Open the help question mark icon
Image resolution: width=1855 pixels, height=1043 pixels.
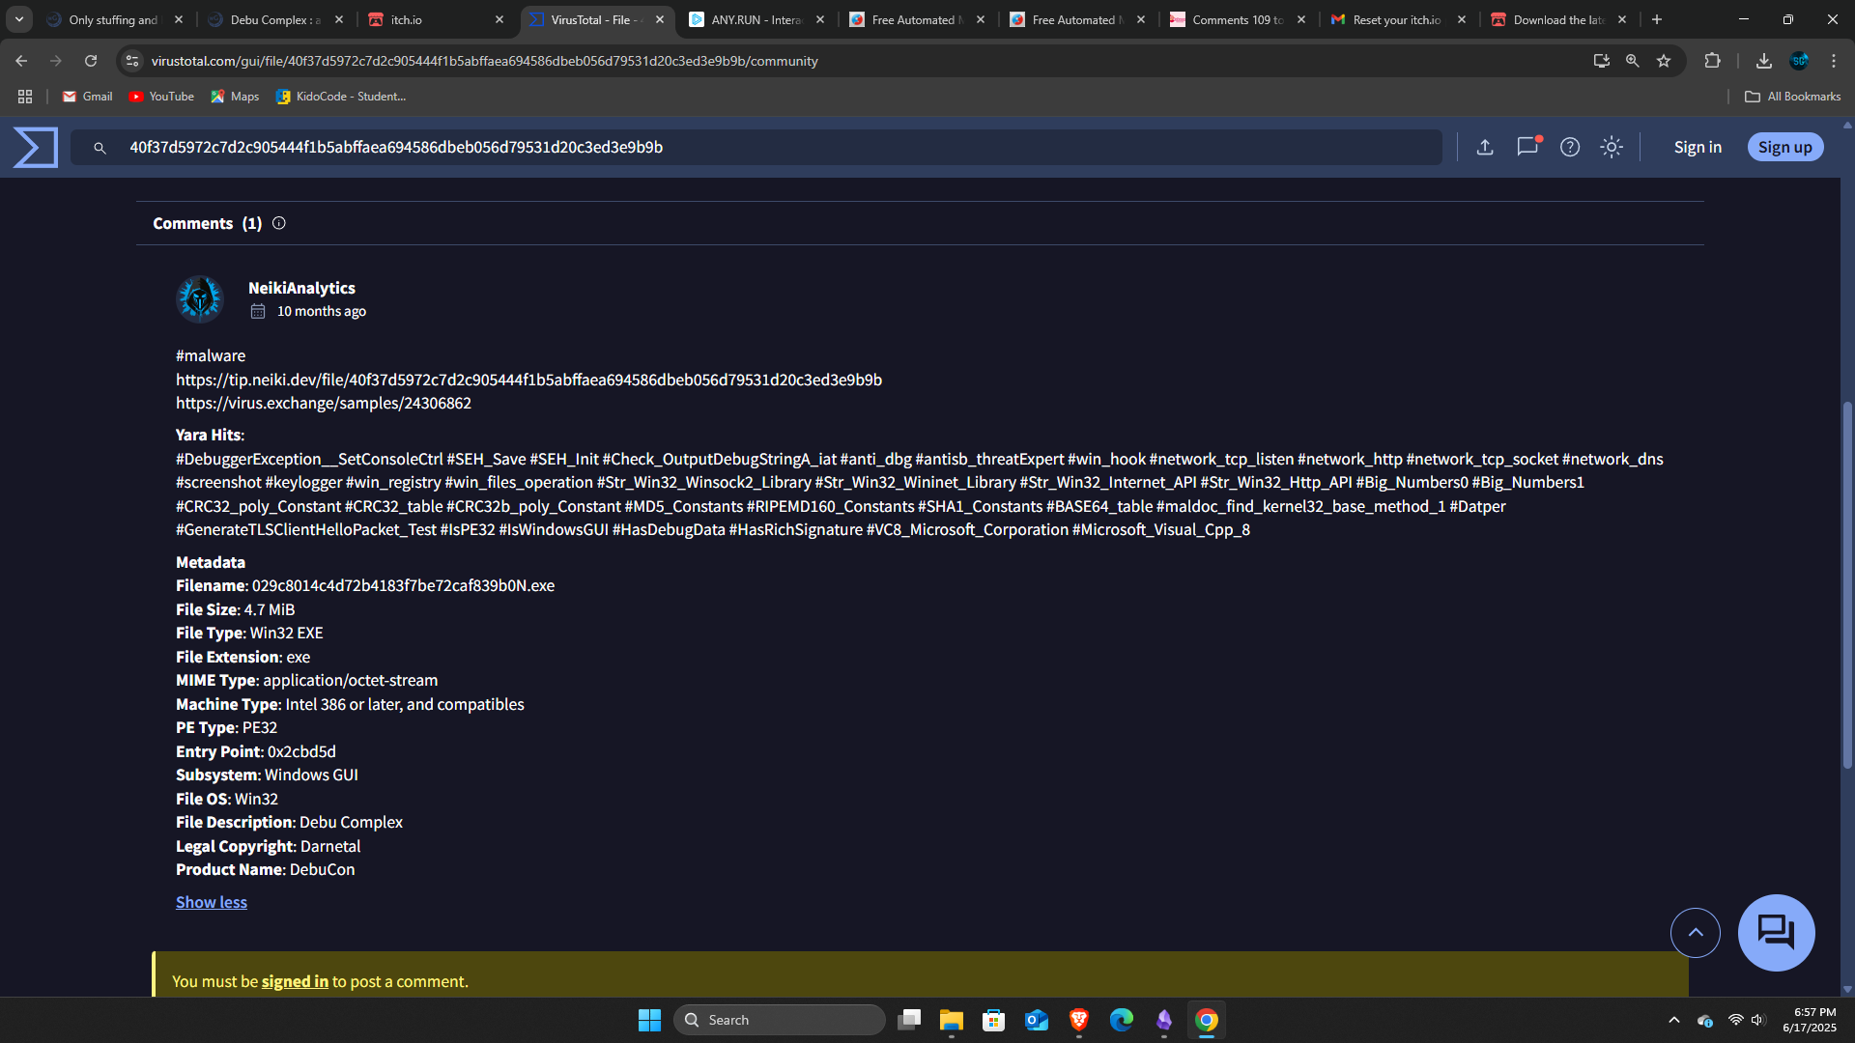coord(1570,147)
